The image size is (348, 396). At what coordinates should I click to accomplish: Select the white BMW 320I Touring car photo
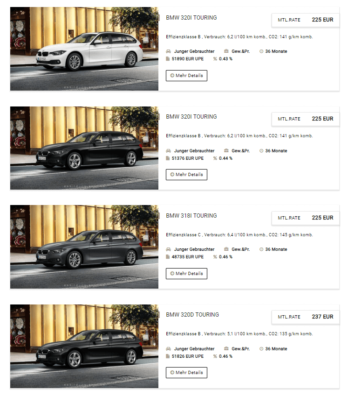84,49
